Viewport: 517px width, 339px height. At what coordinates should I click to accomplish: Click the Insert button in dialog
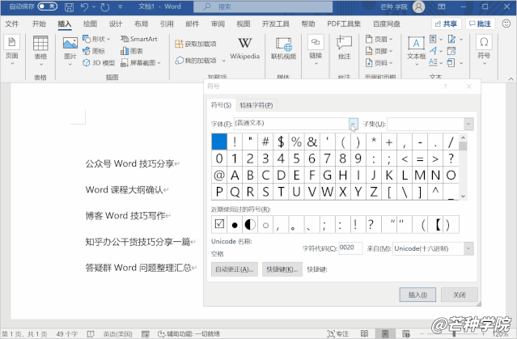tap(418, 295)
